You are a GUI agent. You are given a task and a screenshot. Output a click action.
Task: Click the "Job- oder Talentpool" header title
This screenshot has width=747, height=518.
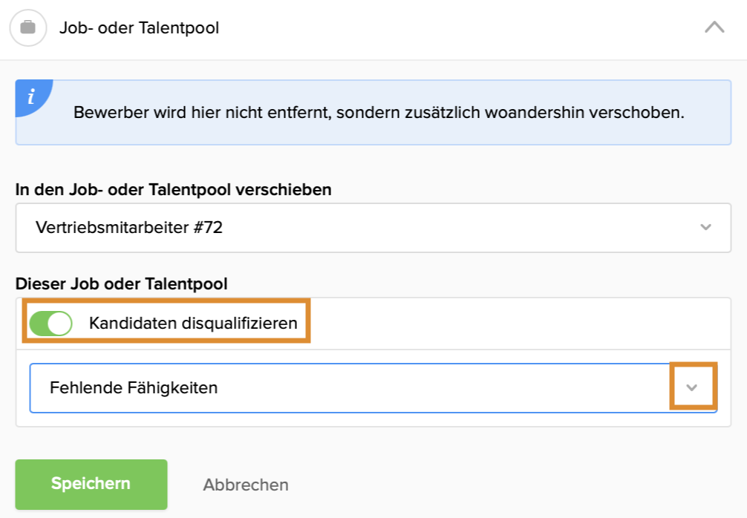tap(139, 28)
